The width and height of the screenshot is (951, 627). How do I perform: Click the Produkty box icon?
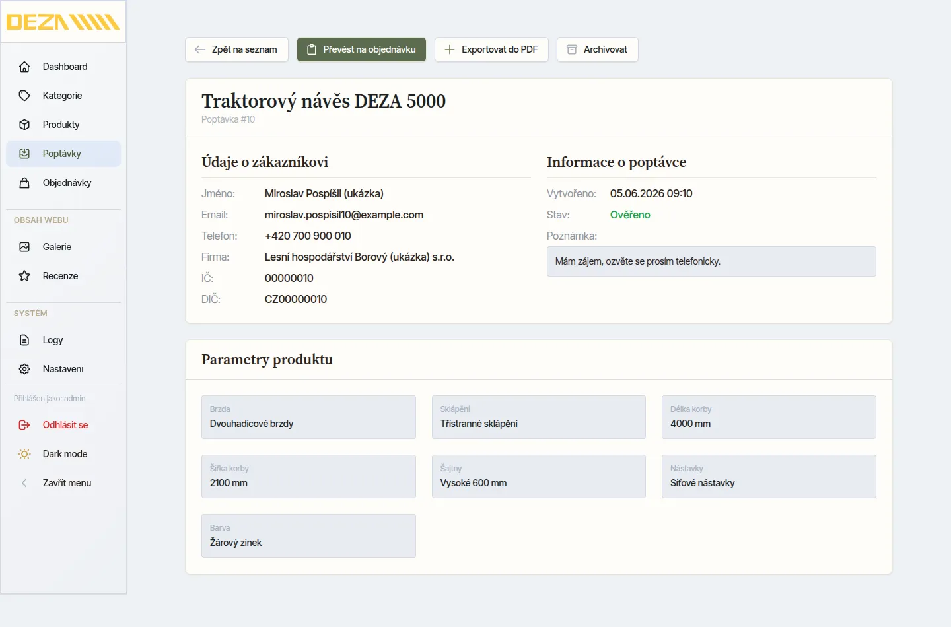click(x=24, y=125)
